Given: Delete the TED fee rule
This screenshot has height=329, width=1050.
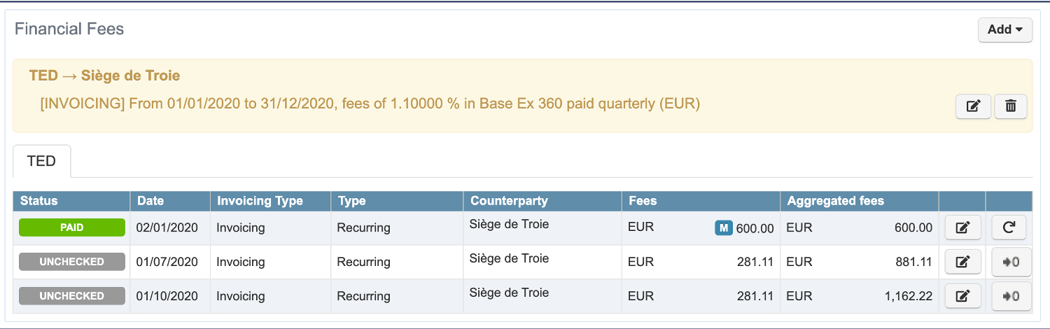Looking at the screenshot, I should 1010,106.
